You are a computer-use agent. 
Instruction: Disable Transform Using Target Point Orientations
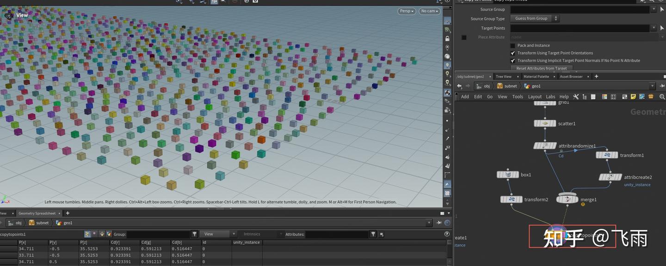point(512,53)
